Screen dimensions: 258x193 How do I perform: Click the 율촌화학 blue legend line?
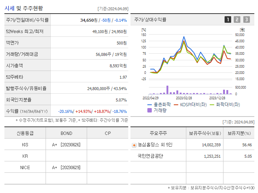point(150,105)
